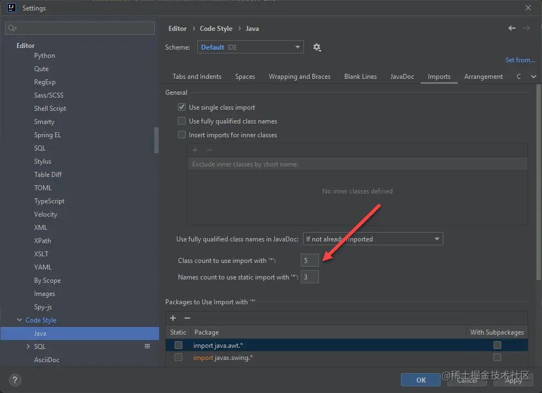The image size is (542, 393).
Task: Select TypeScript in the settings tree
Action: [x=49, y=201]
